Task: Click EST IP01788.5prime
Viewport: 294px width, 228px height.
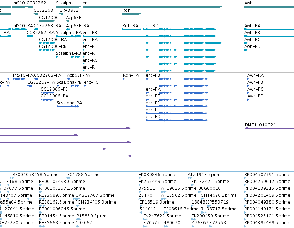Action: pos(83,175)
